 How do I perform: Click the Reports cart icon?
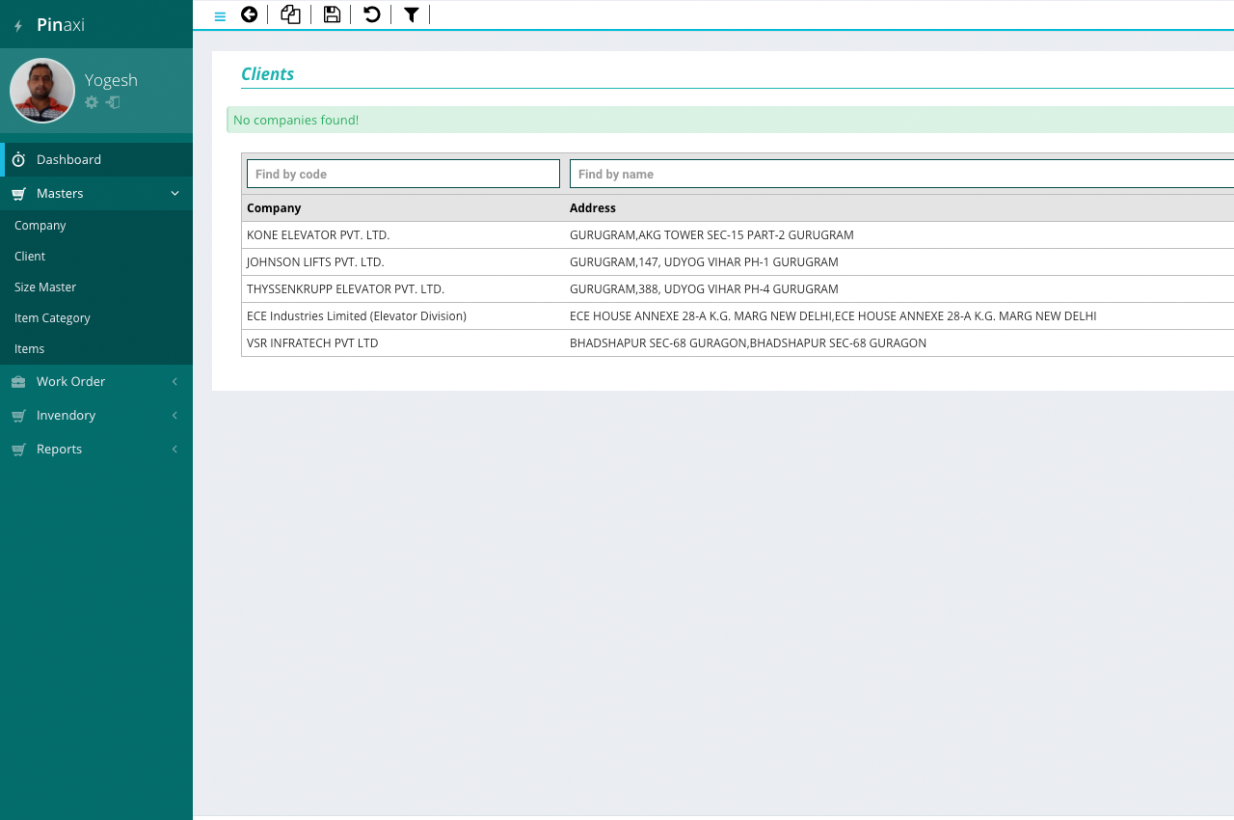coord(18,450)
